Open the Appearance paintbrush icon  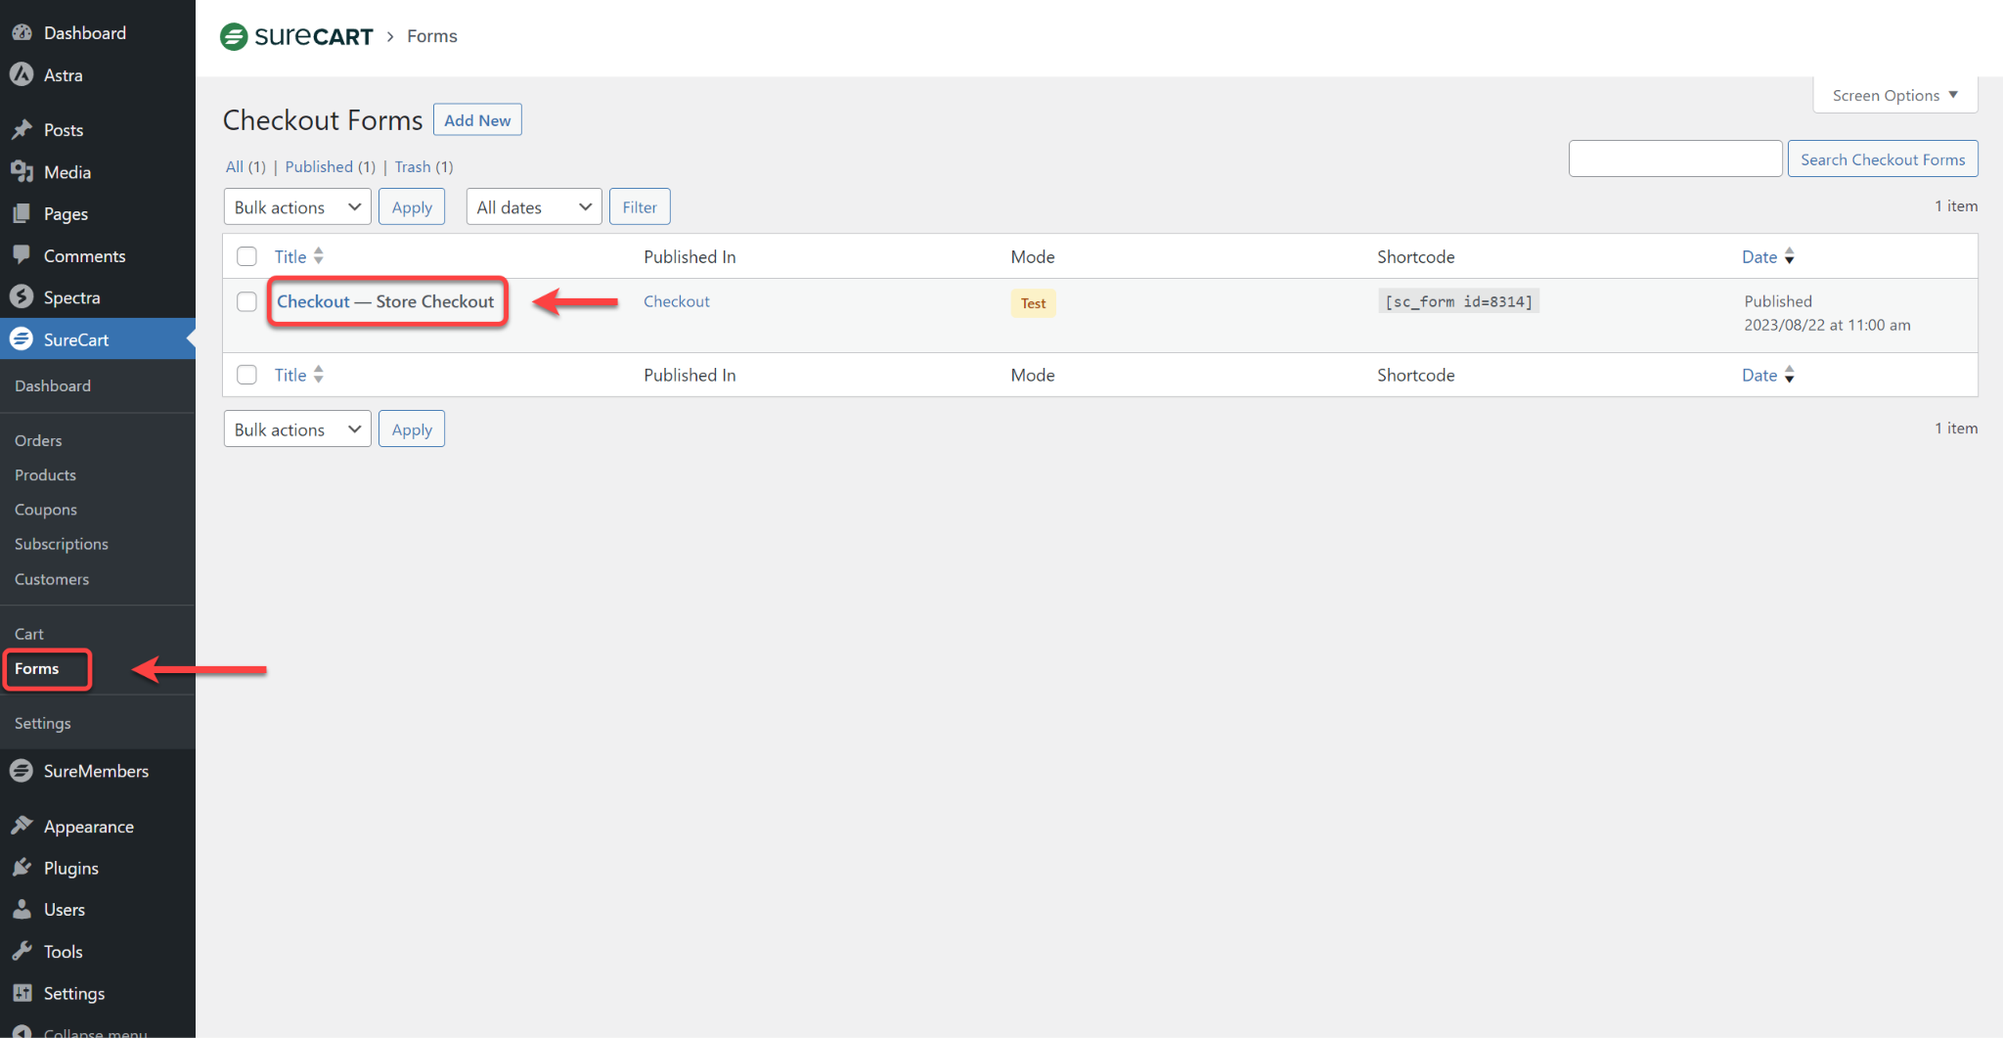pos(23,826)
